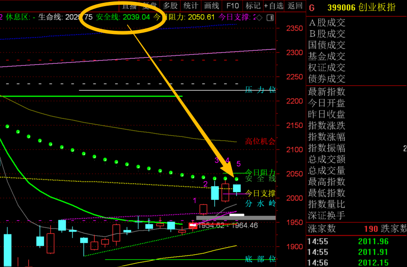Click the 今日支撑 chart label
Image resolution: width=407 pixels, height=267 pixels.
260,193
